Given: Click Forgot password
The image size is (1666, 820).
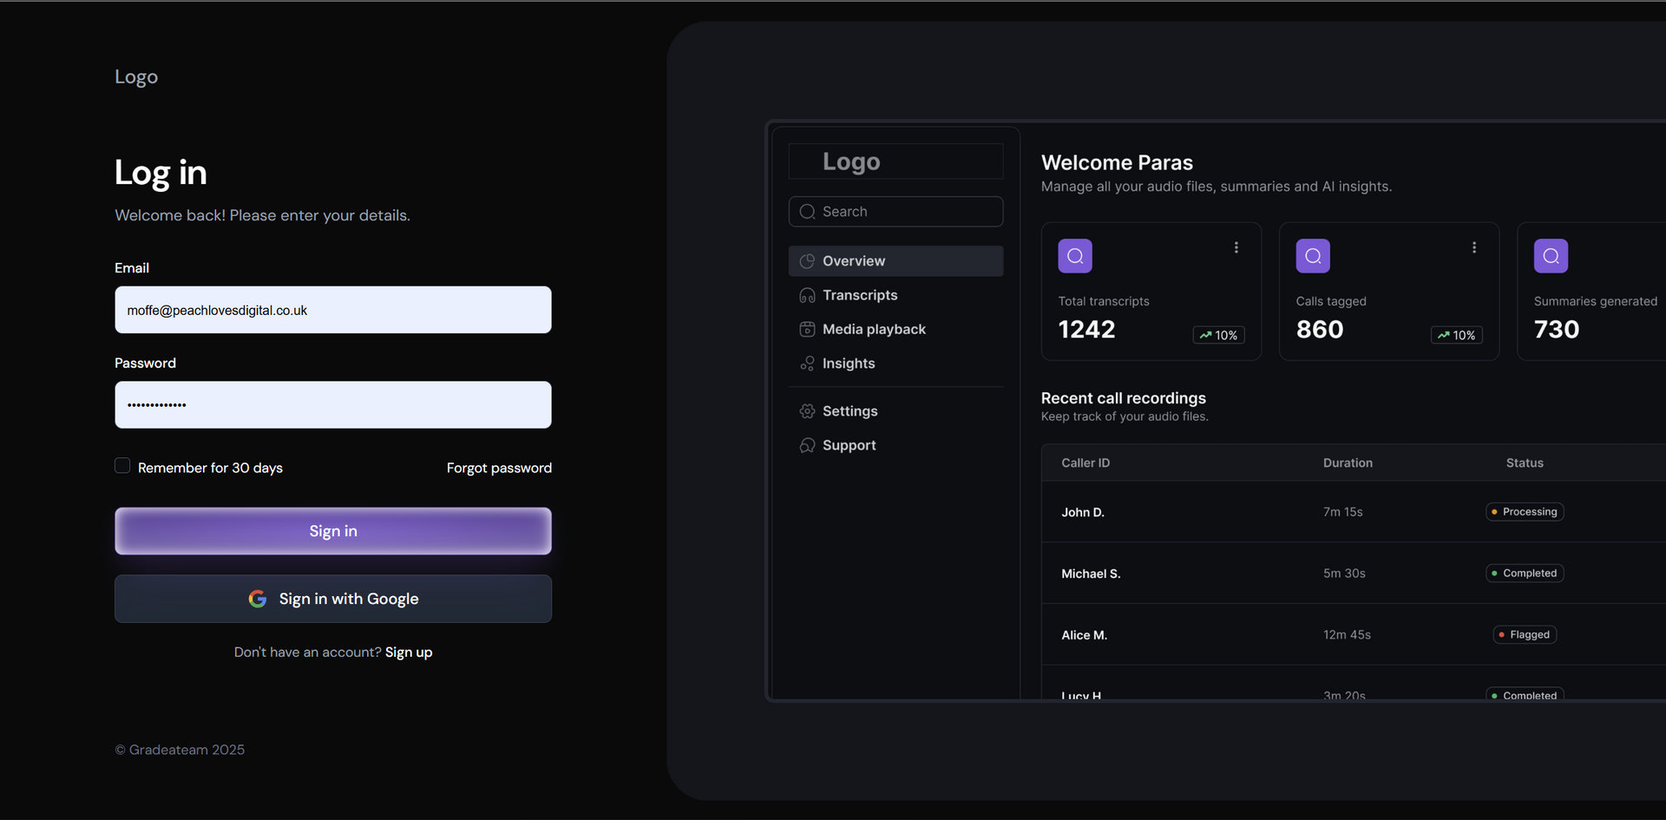Looking at the screenshot, I should tap(498, 468).
